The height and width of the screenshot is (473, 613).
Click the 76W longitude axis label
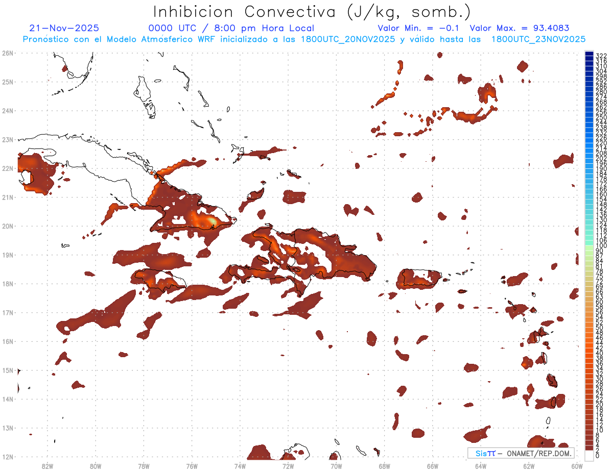pyautogui.click(x=192, y=465)
